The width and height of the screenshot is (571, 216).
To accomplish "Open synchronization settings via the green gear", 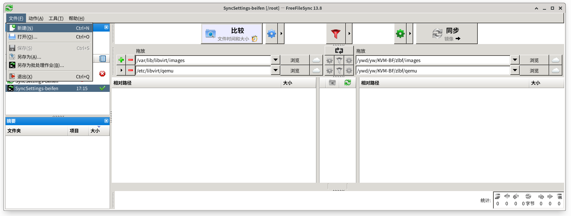I will pos(400,34).
